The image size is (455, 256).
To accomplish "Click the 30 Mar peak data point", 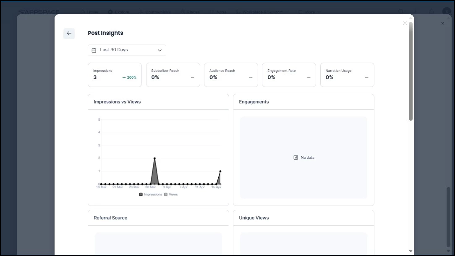I will click(154, 158).
